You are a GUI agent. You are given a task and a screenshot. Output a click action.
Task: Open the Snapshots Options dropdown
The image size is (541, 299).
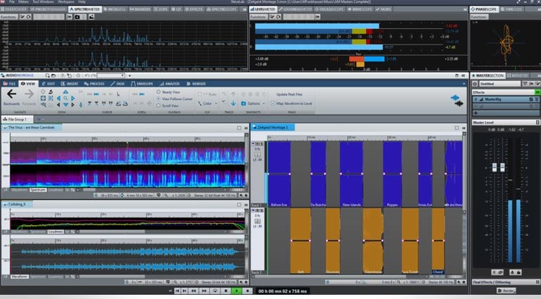pos(263,103)
